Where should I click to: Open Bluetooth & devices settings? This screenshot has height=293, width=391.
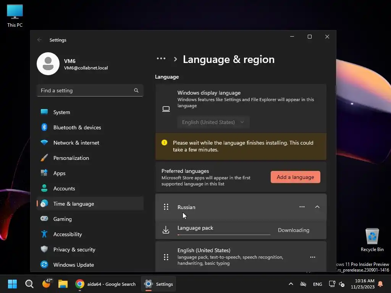click(90, 127)
